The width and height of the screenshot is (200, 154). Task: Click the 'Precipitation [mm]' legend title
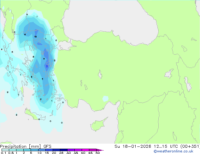21,146
